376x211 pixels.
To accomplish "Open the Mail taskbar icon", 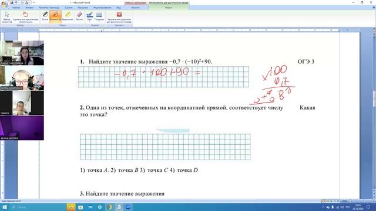I will point(90,207).
